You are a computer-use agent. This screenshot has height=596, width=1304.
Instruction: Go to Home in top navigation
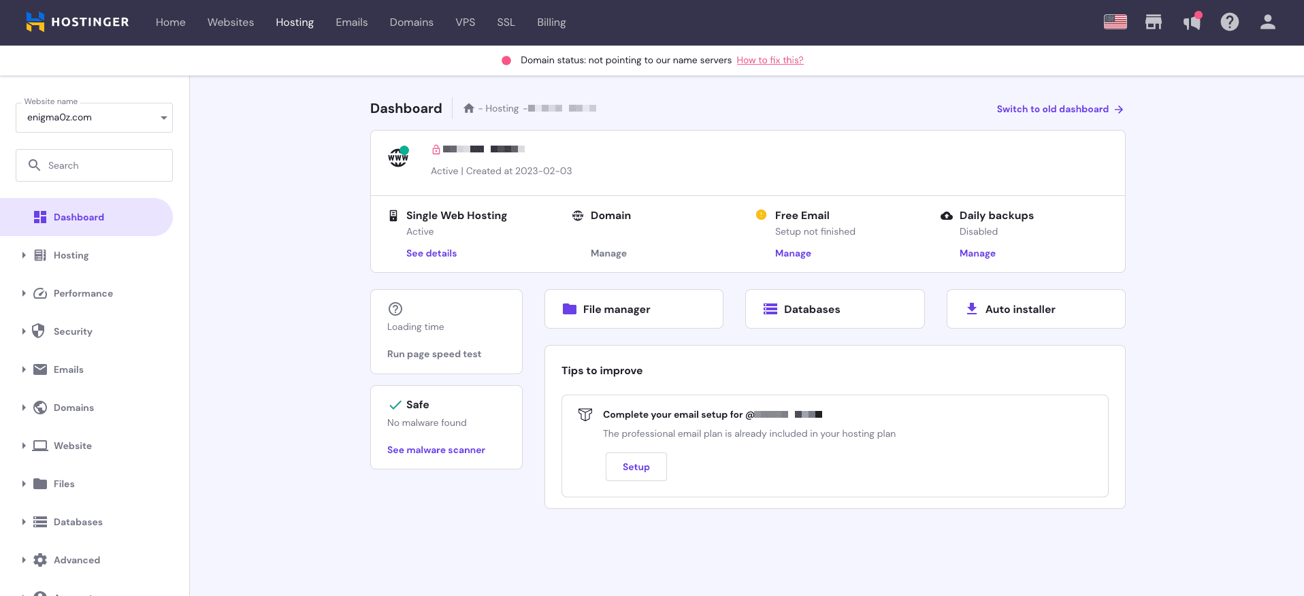[x=170, y=22]
